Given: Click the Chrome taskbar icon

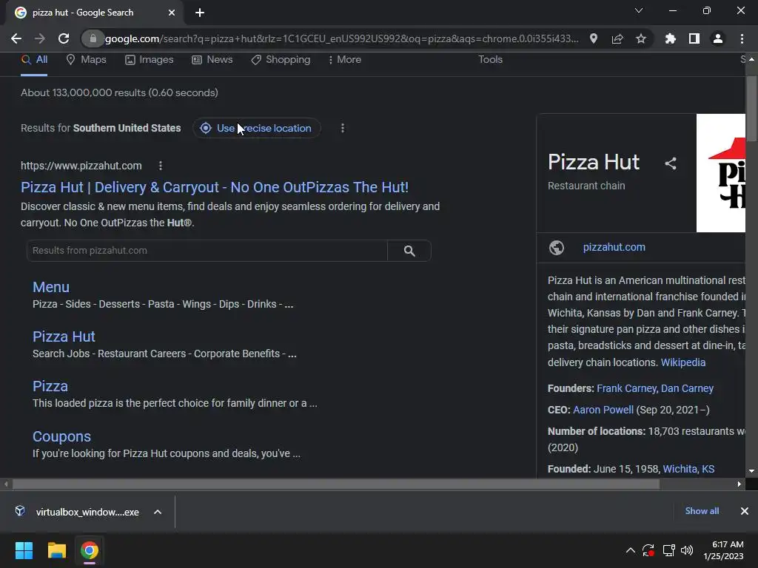Looking at the screenshot, I should (90, 550).
